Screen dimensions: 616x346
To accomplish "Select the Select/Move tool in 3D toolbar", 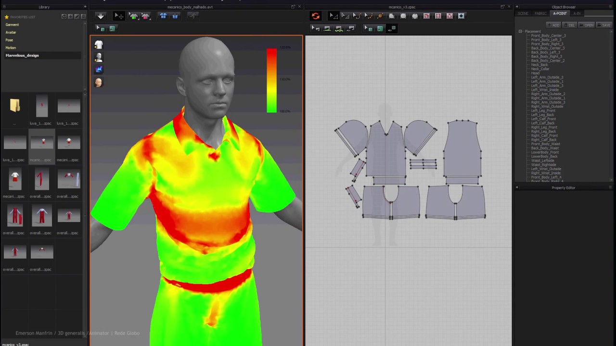I will pyautogui.click(x=119, y=16).
